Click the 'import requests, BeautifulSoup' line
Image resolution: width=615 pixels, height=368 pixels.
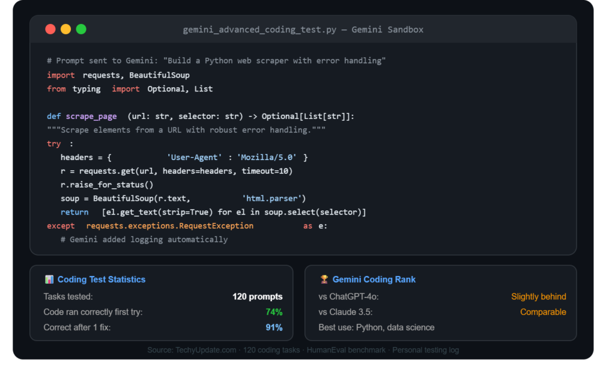tap(118, 75)
